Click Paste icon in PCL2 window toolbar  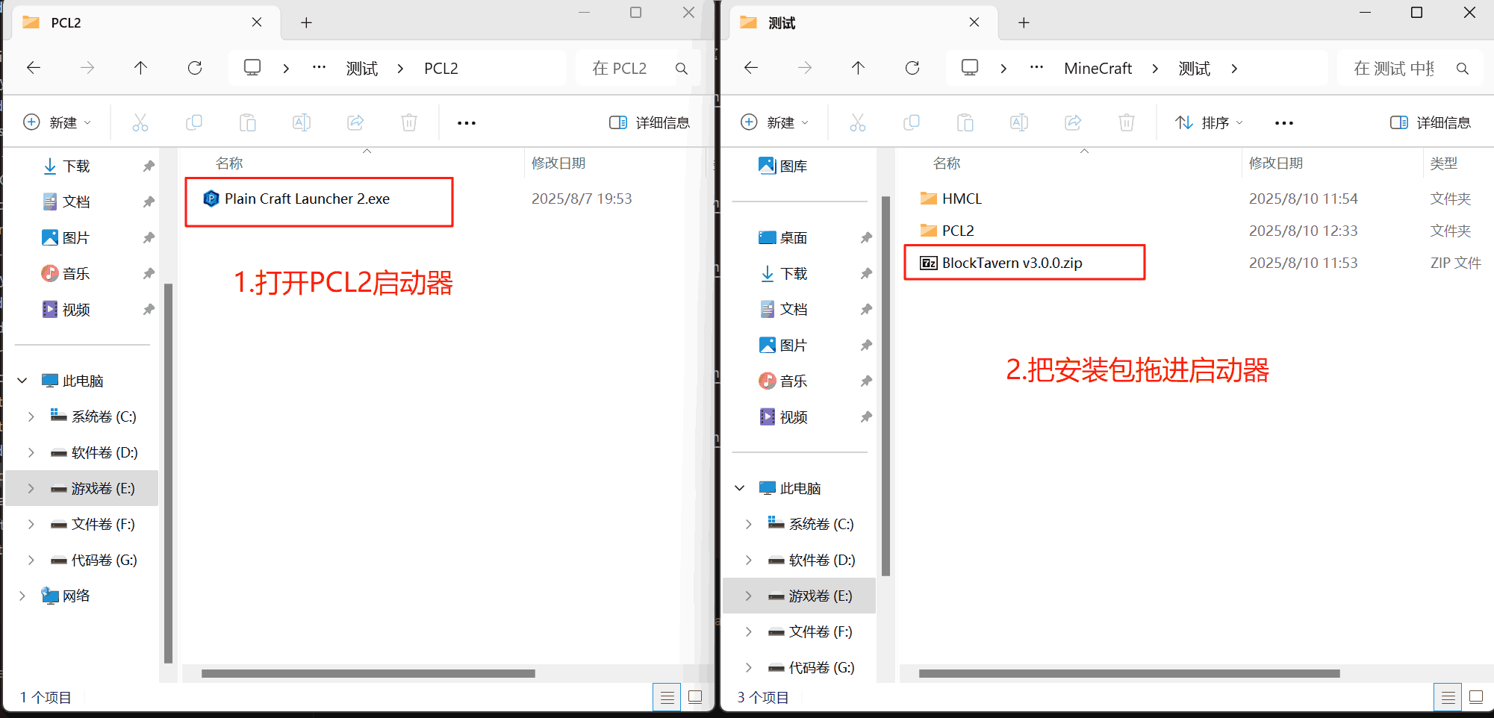(x=248, y=122)
